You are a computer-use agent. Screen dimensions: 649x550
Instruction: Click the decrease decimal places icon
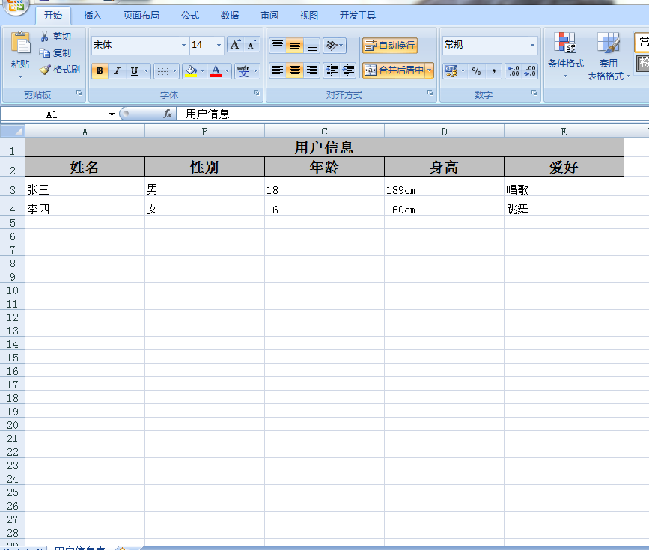(530, 71)
